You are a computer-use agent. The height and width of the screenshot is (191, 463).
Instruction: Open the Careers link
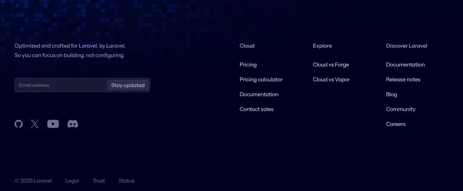coord(396,124)
